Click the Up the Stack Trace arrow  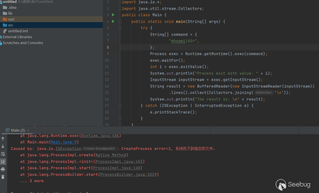[3, 139]
